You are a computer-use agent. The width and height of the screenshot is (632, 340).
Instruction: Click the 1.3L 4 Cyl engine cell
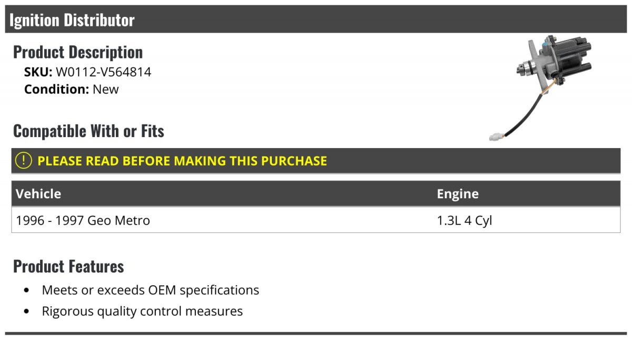(465, 220)
